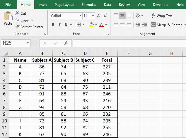Switch to the Developer tab
This screenshot has height=138, width=186.
[161, 5]
